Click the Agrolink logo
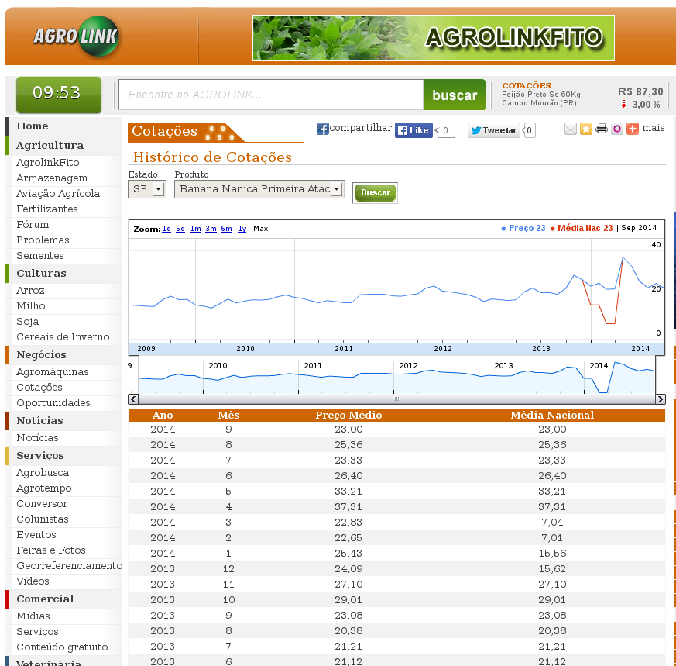The height and width of the screenshot is (666, 676). [x=76, y=36]
